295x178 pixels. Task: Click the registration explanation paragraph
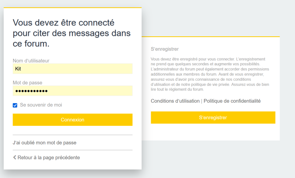click(210, 74)
